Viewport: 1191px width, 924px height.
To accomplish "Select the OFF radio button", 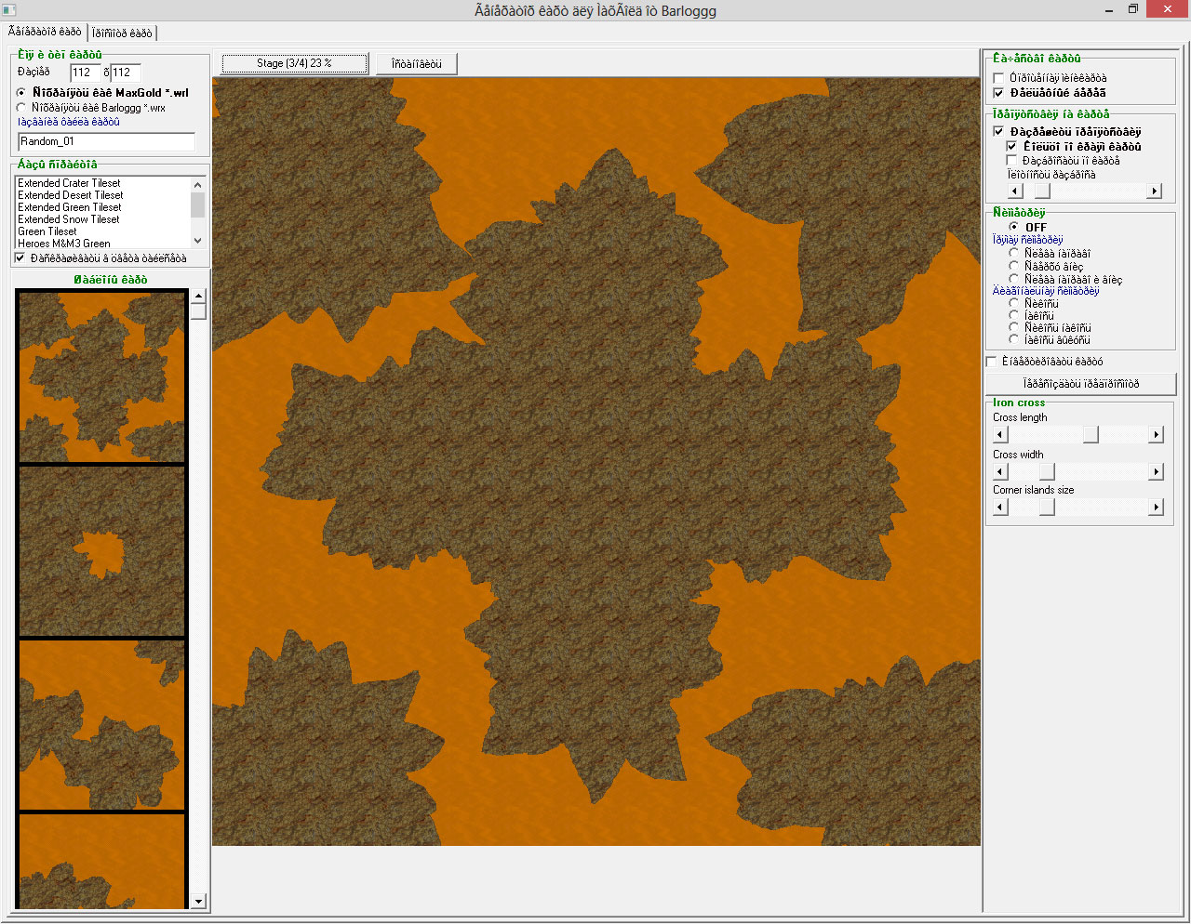I will [1014, 227].
